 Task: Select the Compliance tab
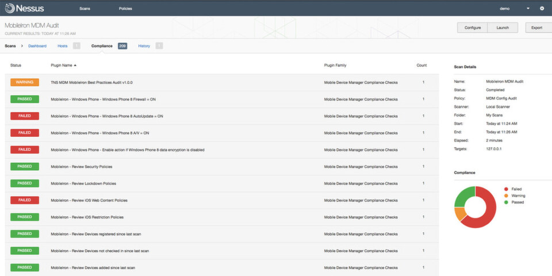point(102,46)
